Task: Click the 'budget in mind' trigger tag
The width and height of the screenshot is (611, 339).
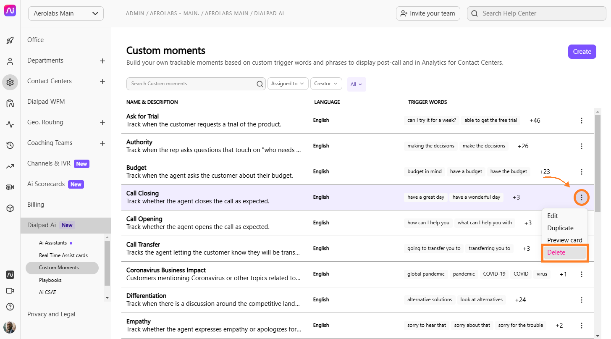Action: click(425, 171)
